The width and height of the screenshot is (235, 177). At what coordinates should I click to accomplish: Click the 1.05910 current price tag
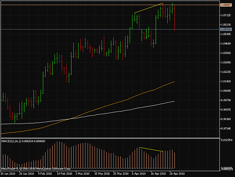coord(226,29)
